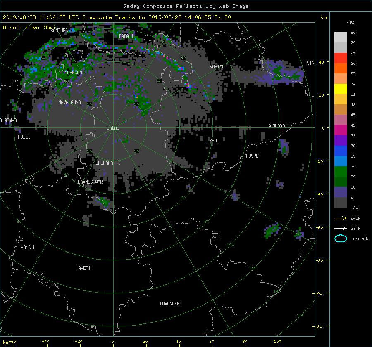
Task: Click the dBZ legend heading
Action: point(351,22)
